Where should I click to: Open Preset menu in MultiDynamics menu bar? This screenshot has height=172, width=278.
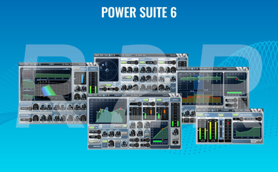216,68
